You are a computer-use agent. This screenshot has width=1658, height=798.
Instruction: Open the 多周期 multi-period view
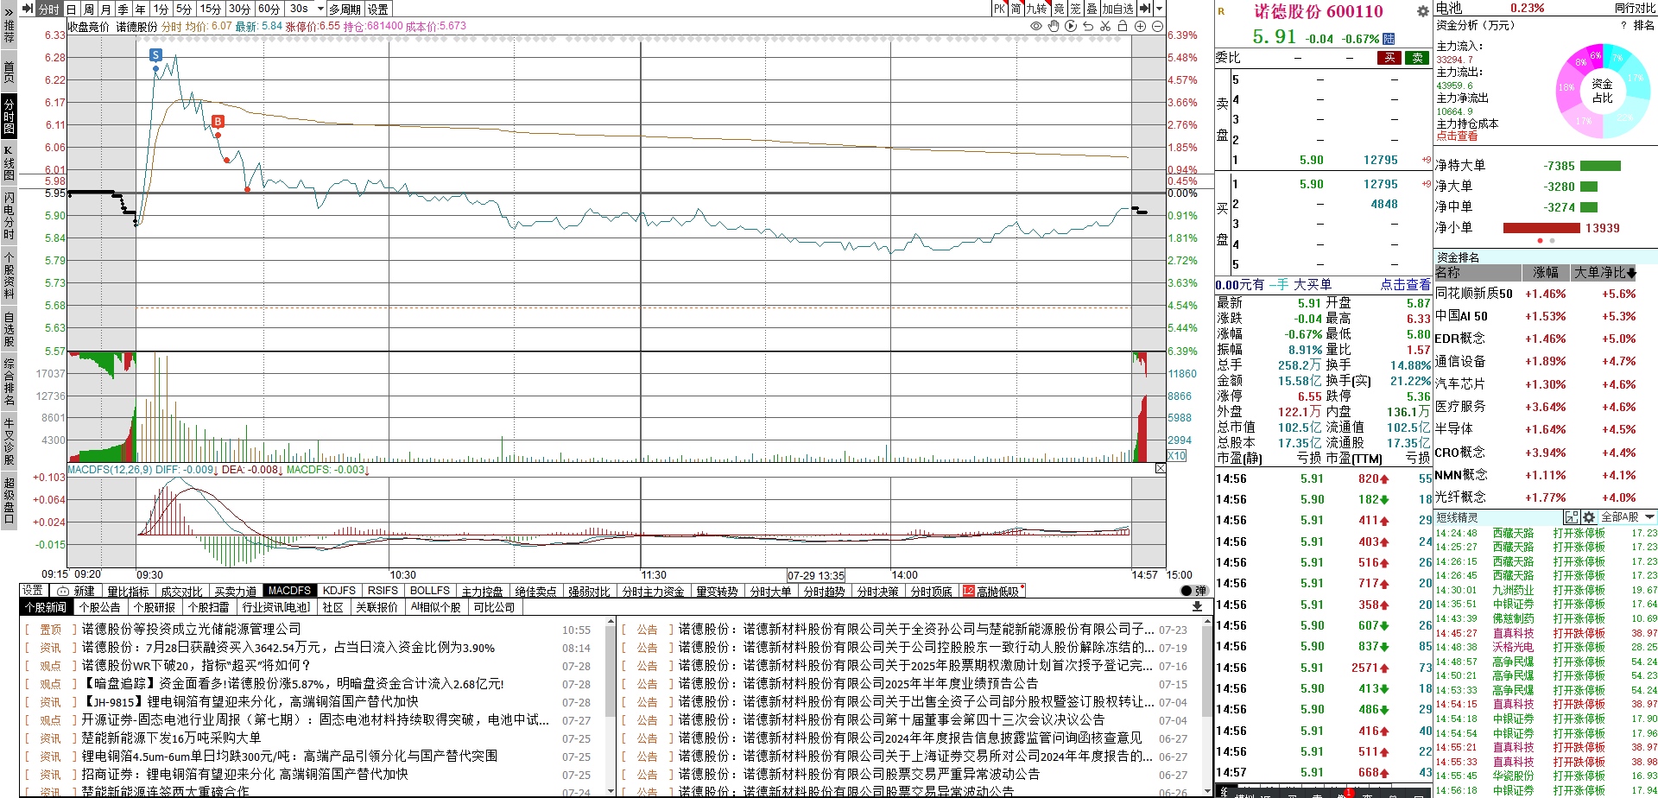coord(345,9)
